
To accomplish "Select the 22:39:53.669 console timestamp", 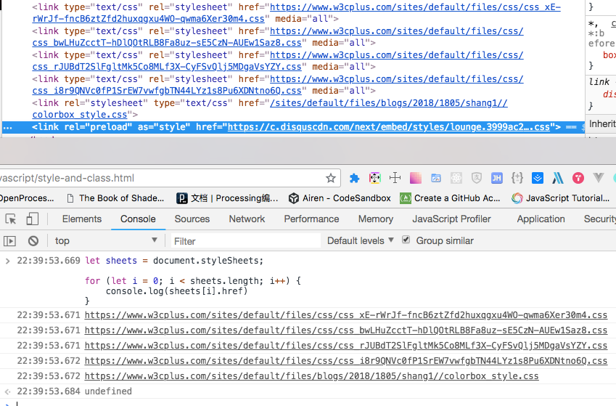I will click(49, 261).
